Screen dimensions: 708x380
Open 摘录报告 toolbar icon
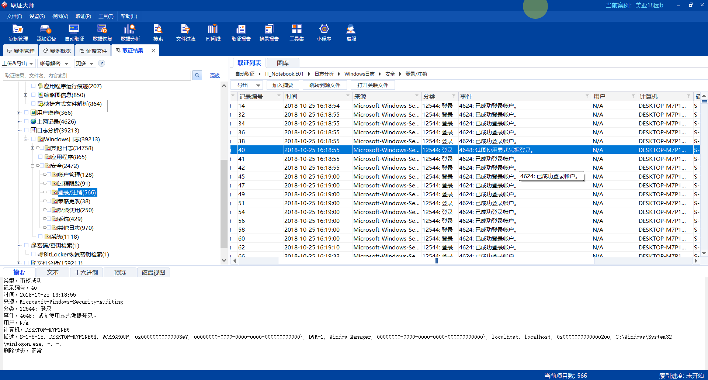(269, 33)
